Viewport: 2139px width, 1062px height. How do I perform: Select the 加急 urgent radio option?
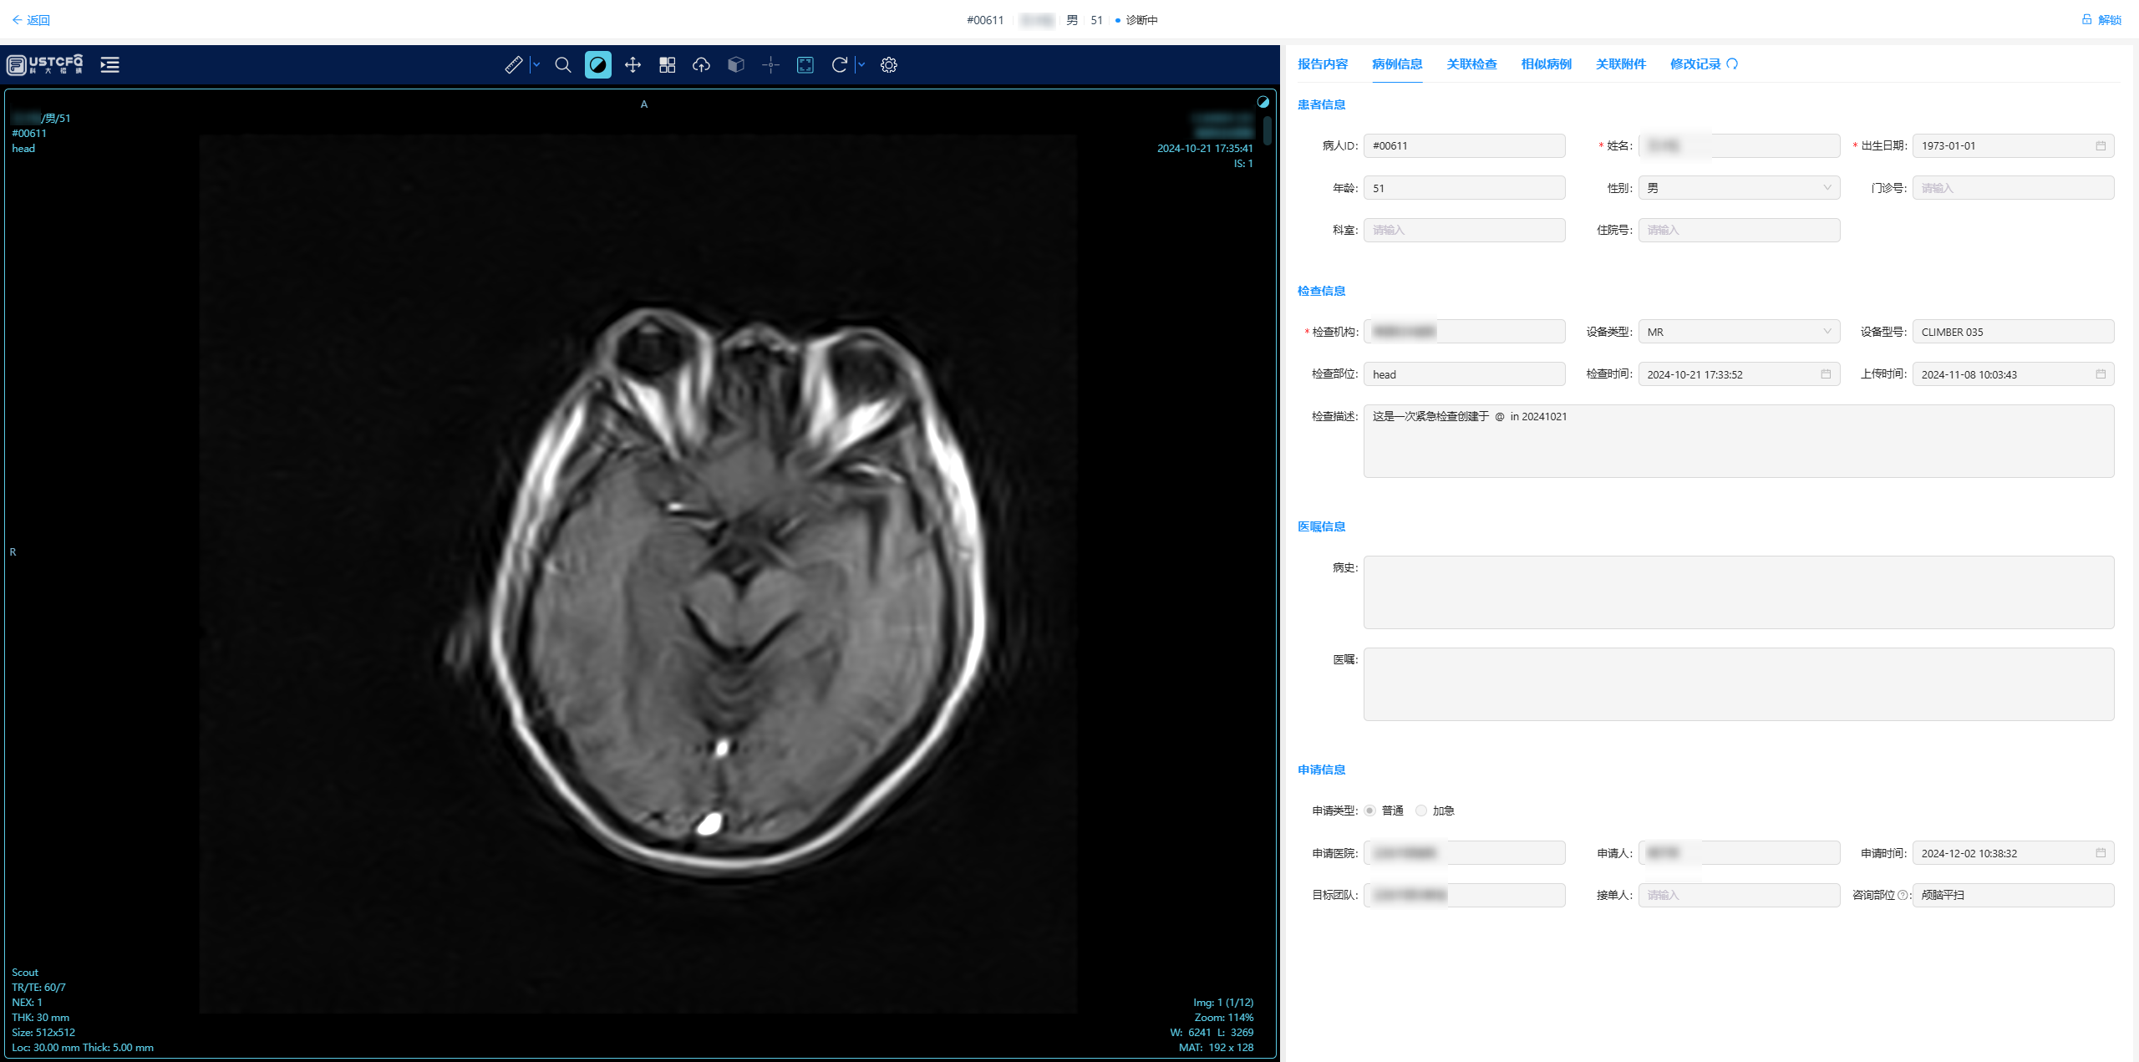point(1421,810)
